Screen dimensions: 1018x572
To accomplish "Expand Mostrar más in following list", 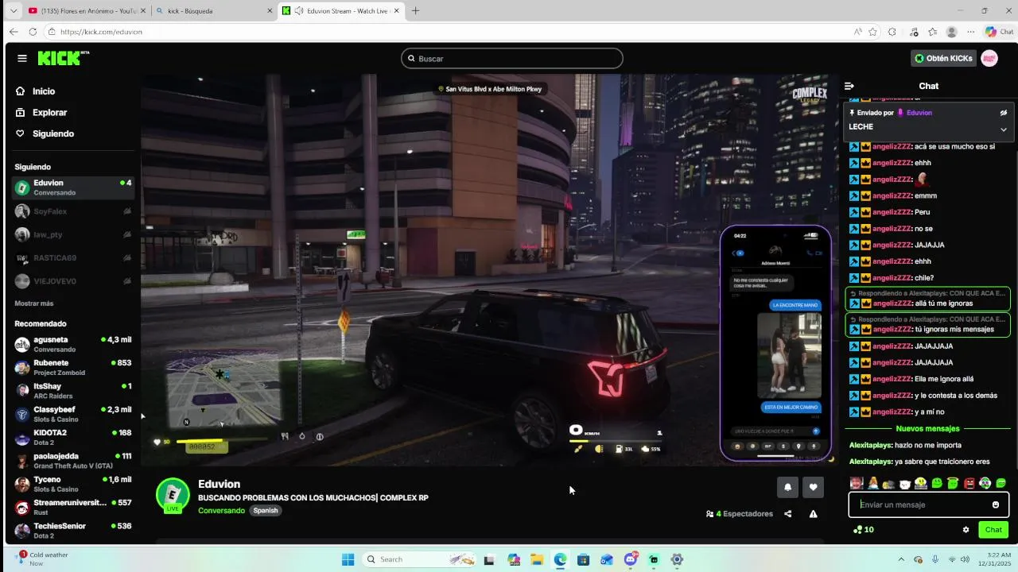I will [34, 303].
